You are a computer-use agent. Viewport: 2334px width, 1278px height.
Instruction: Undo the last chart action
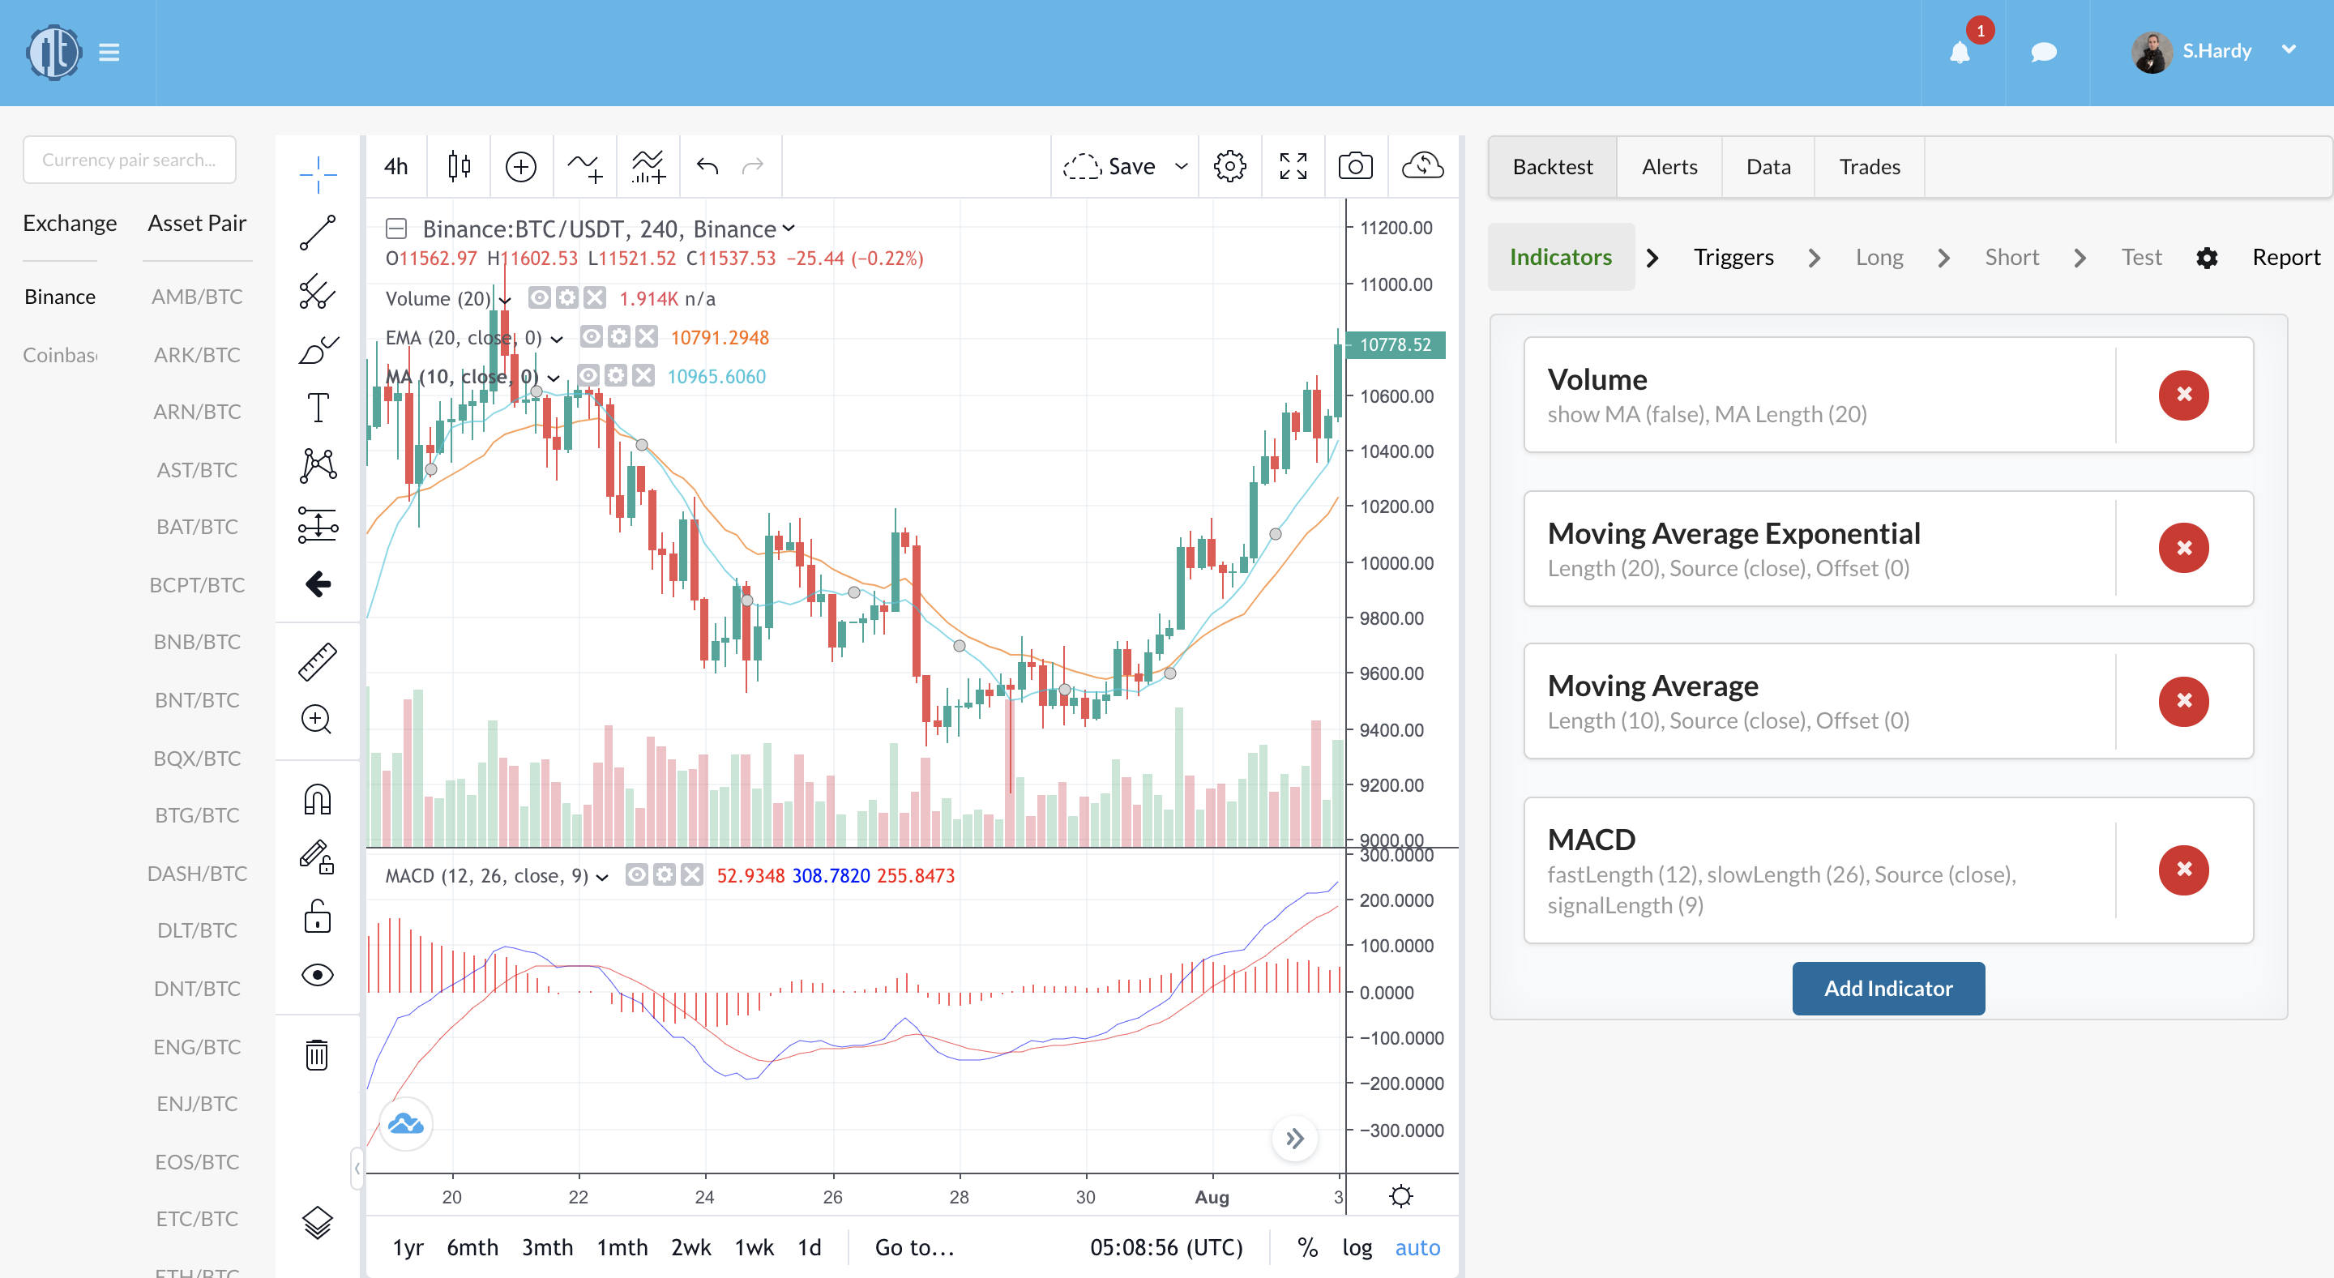(x=707, y=166)
